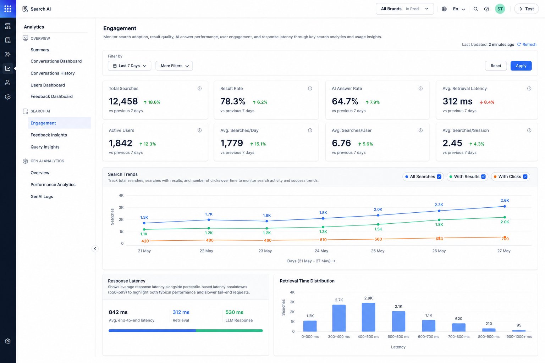Open the first rail icon below app launcher
The height and width of the screenshot is (363, 545).
click(x=8, y=26)
